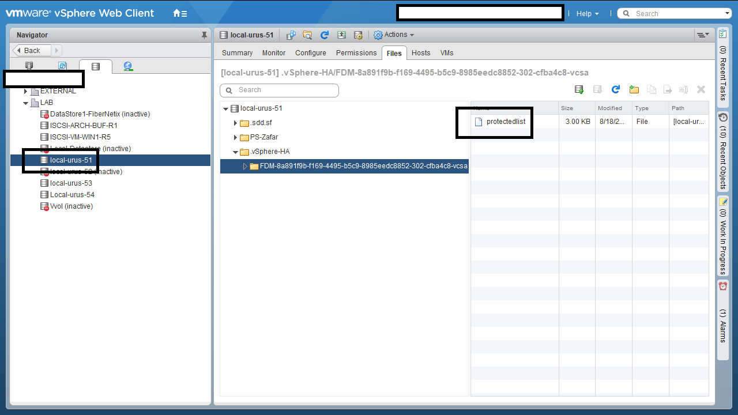This screenshot has width=738, height=415.
Task: Click the greyed rename file icon
Action: tap(684, 89)
